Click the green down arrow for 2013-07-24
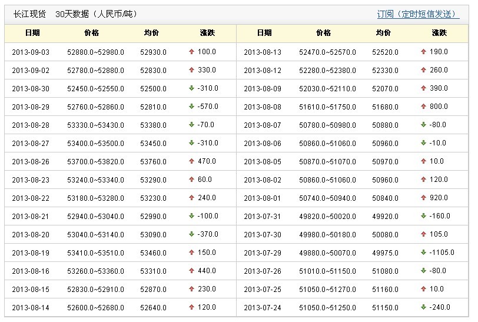The width and height of the screenshot is (478, 322). pos(423,307)
